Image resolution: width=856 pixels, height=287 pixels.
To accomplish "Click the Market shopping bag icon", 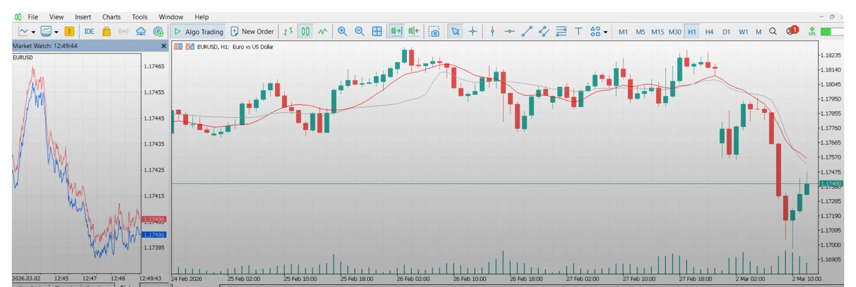I will tap(106, 32).
